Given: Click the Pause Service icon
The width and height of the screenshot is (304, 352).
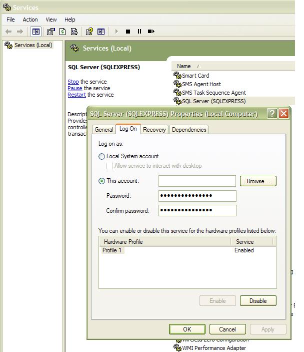Looking at the screenshot, I should click(x=139, y=32).
